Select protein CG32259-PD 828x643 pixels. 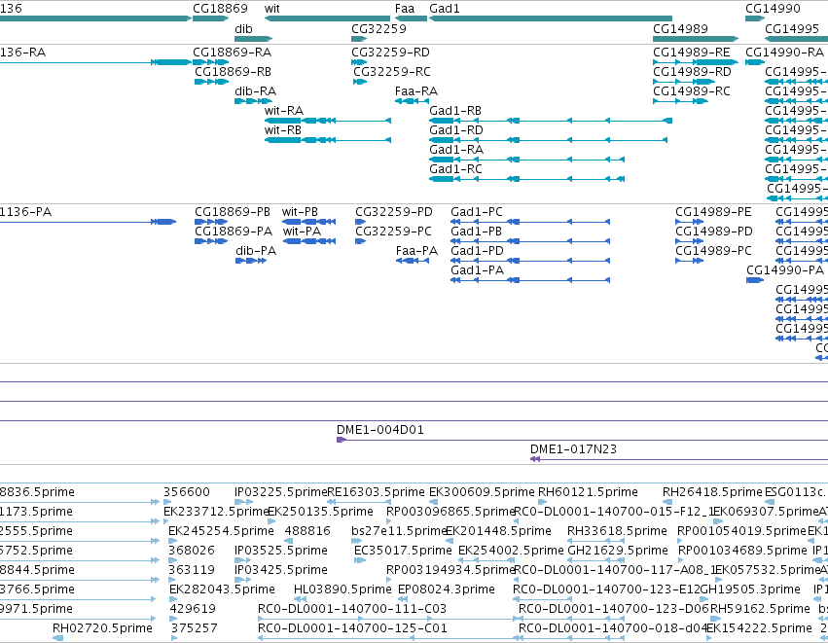tap(361, 222)
